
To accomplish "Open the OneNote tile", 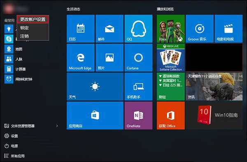I will tap(138, 115).
